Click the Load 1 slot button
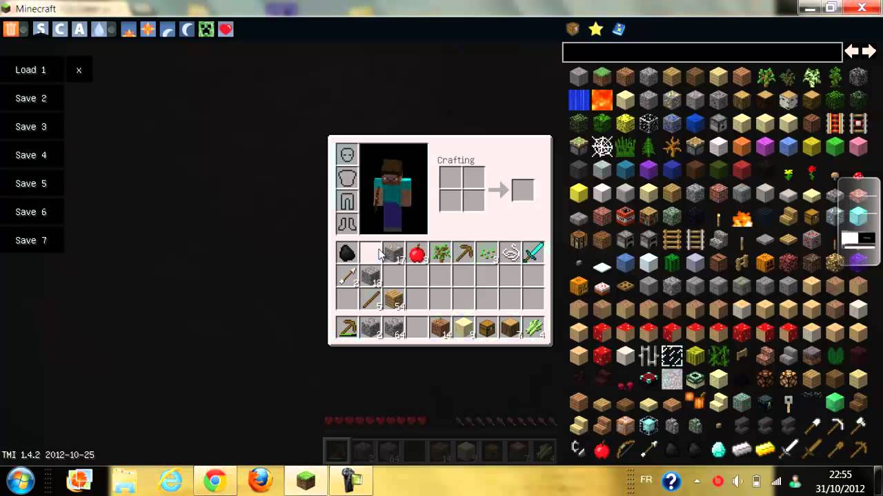This screenshot has width=883, height=496. point(32,70)
